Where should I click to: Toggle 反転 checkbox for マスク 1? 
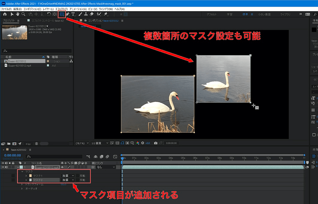[x=77, y=176]
